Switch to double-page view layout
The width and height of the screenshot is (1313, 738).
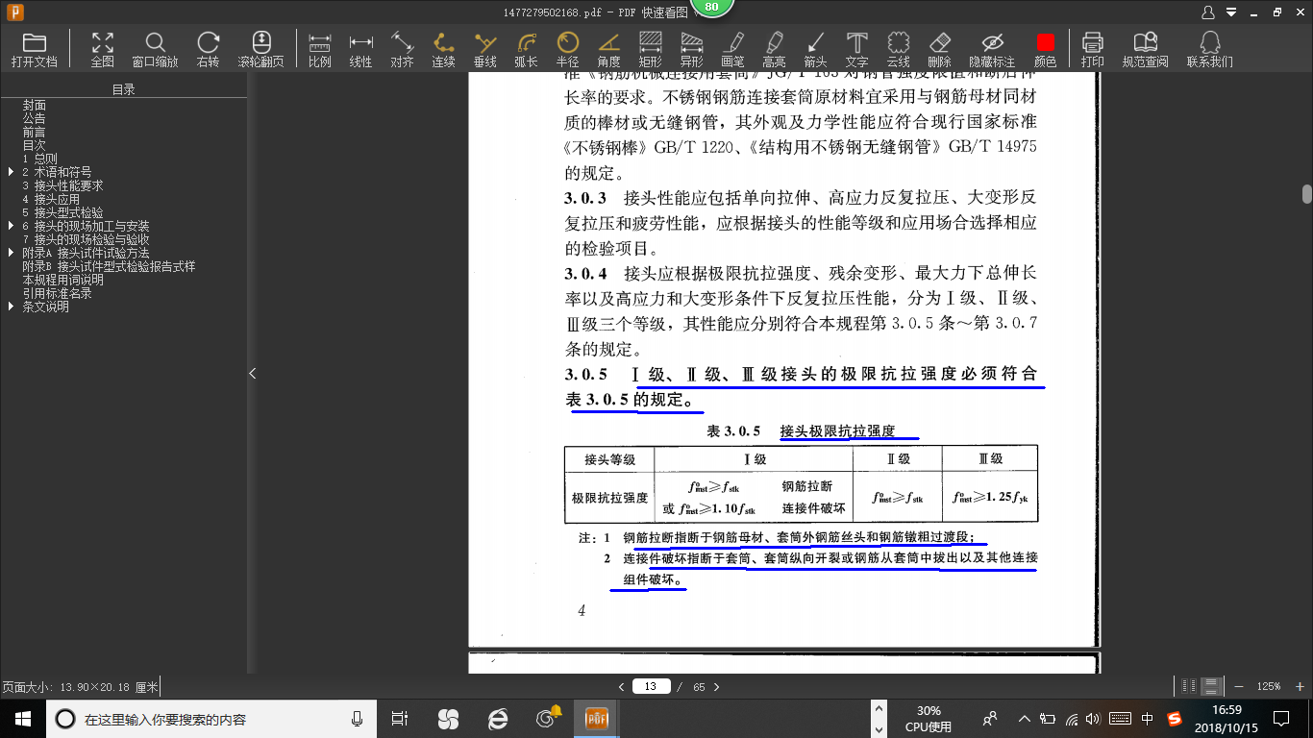(x=1189, y=686)
